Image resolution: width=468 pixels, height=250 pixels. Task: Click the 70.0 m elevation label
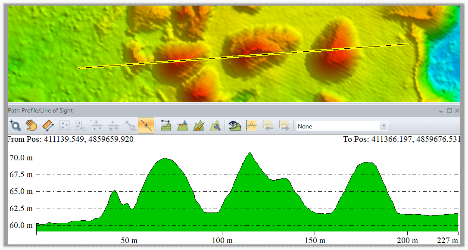click(21, 158)
